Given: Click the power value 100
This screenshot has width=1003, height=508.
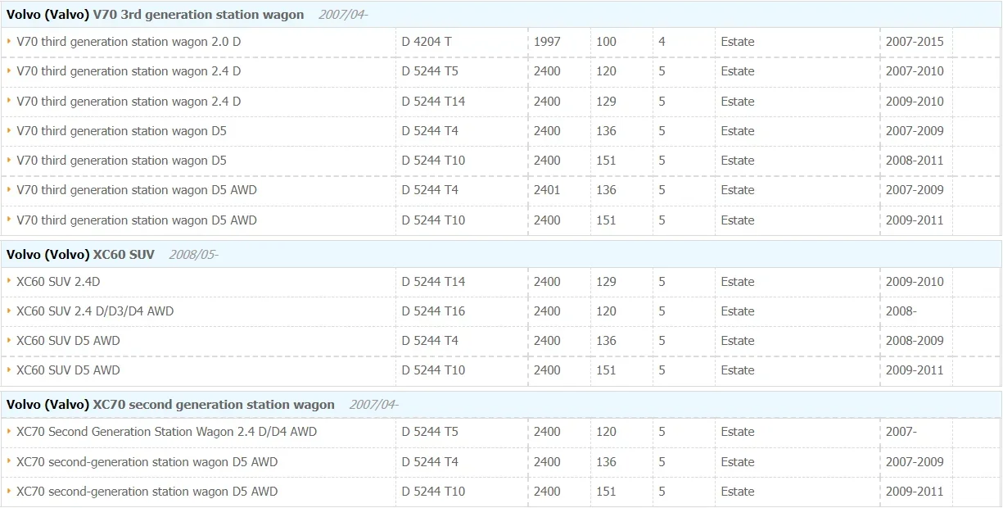Looking at the screenshot, I should [607, 42].
